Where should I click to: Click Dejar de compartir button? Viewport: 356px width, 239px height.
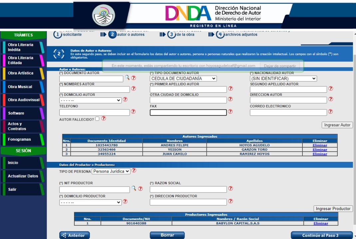280,66
